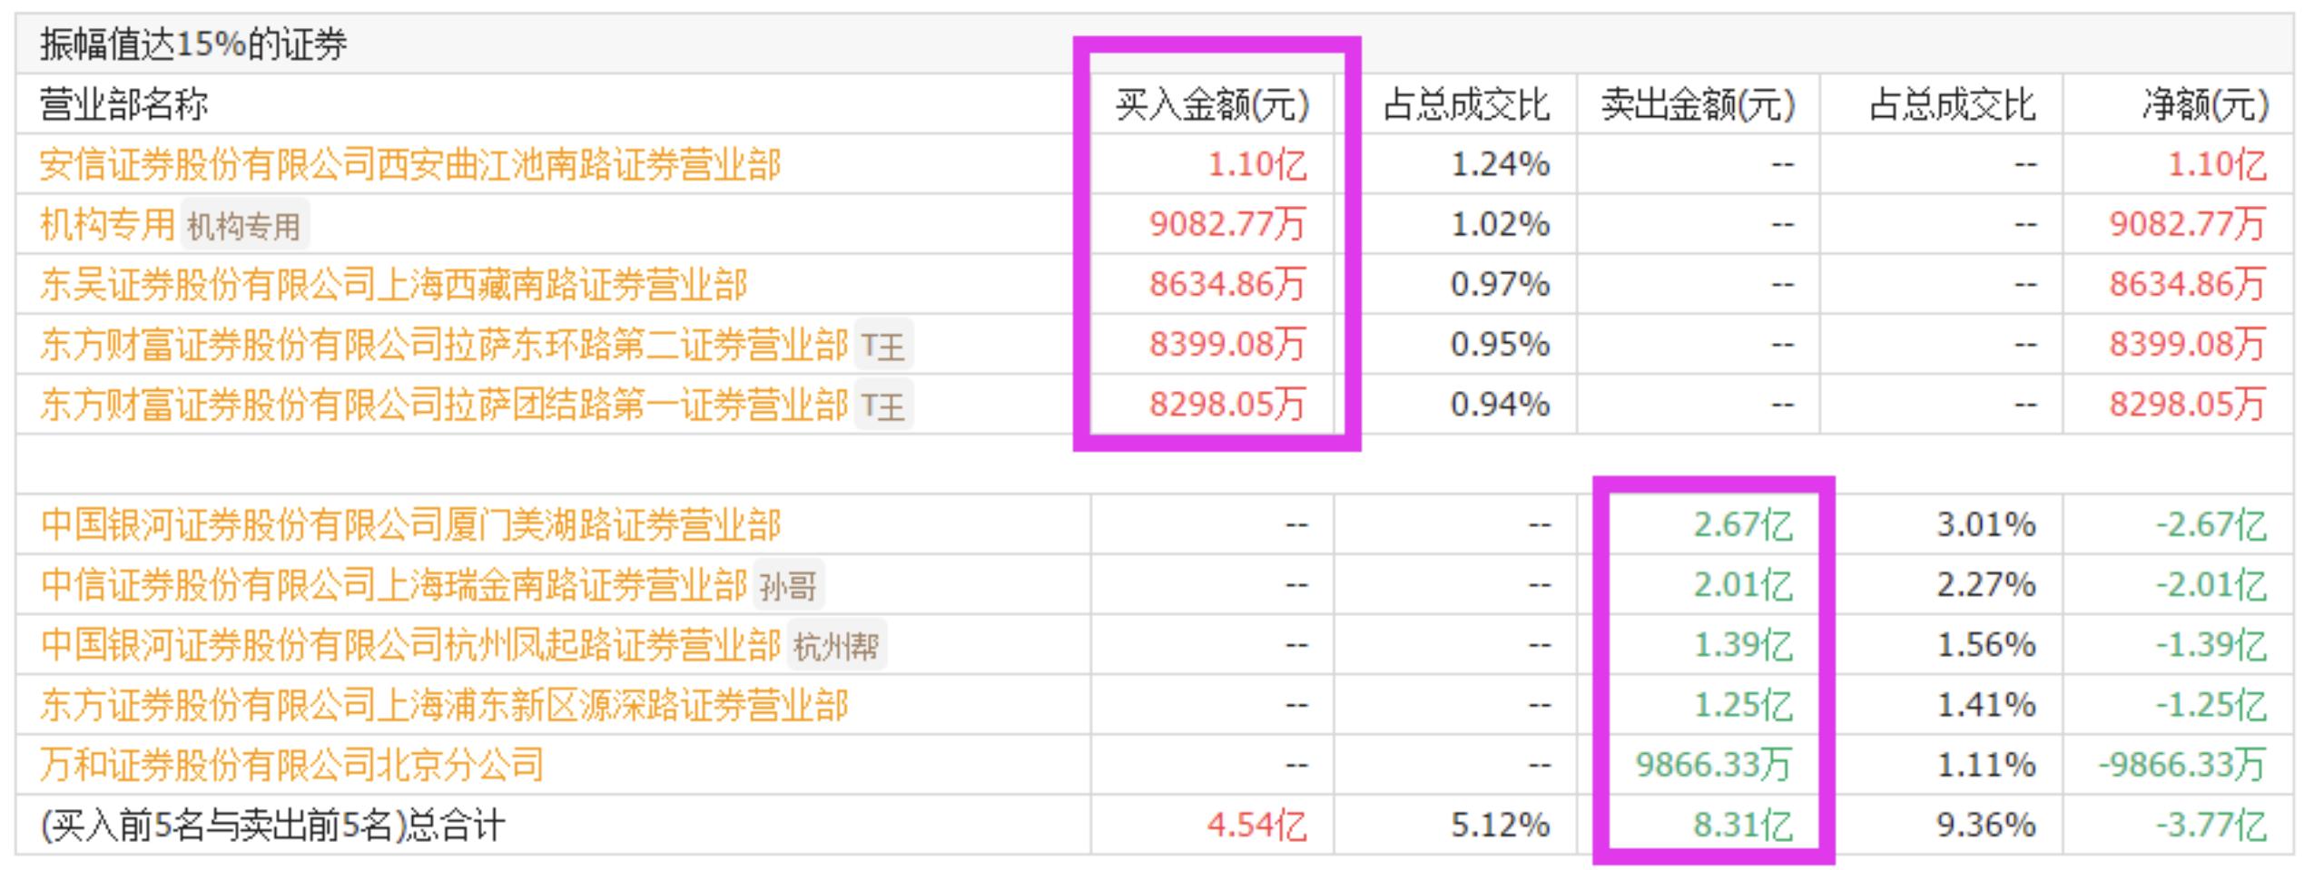Screen dimensions: 2324x870
Task: Click the 买入金额(元) column header
Action: 1212,105
